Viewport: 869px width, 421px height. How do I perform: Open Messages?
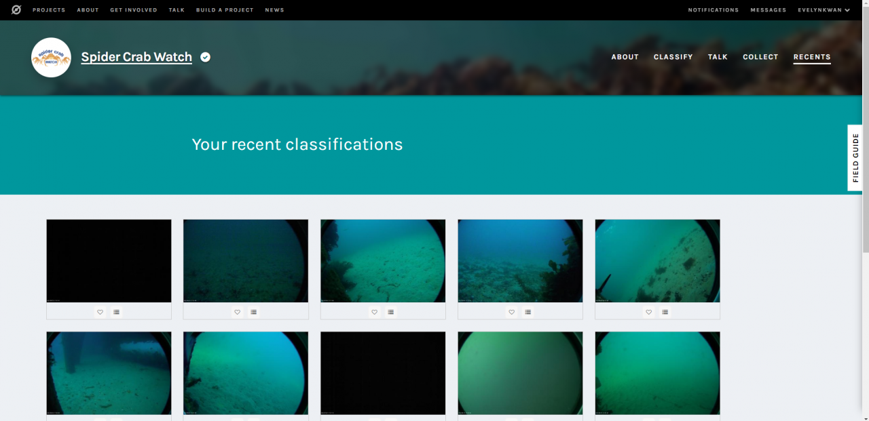pos(769,10)
